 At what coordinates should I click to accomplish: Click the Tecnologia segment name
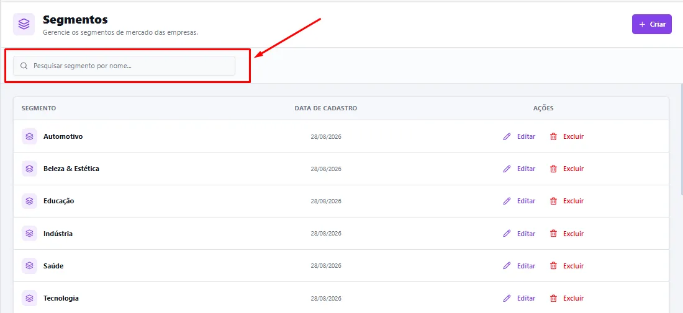click(x=61, y=298)
